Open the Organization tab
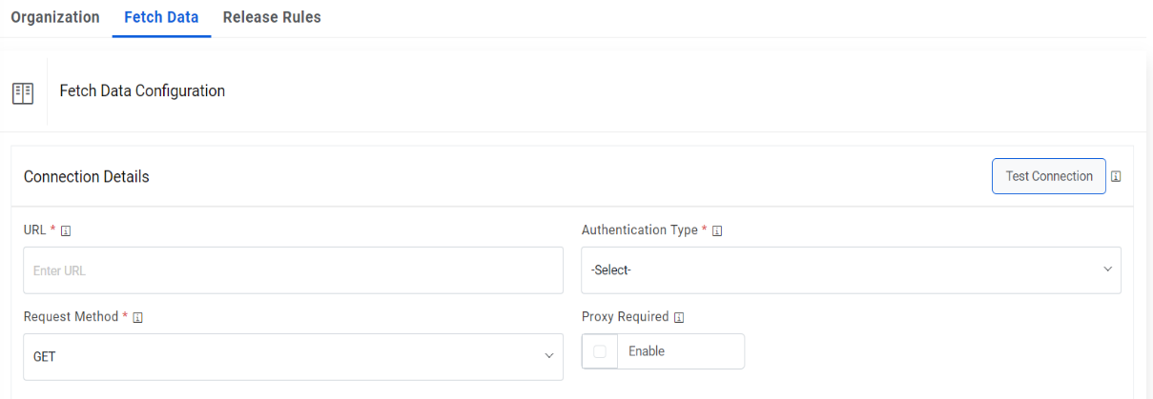 [54, 17]
